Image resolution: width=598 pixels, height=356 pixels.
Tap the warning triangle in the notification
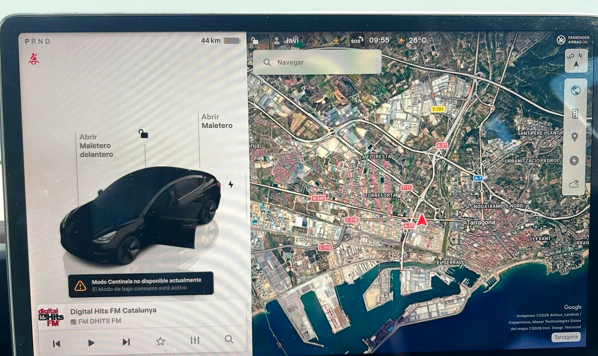coord(80,285)
